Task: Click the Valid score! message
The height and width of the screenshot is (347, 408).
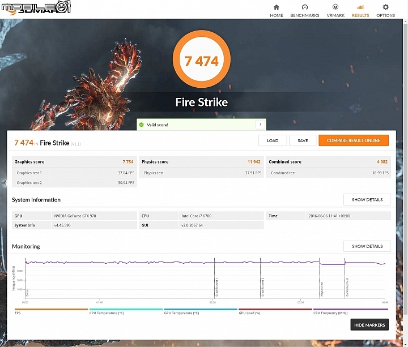Action: 158,125
